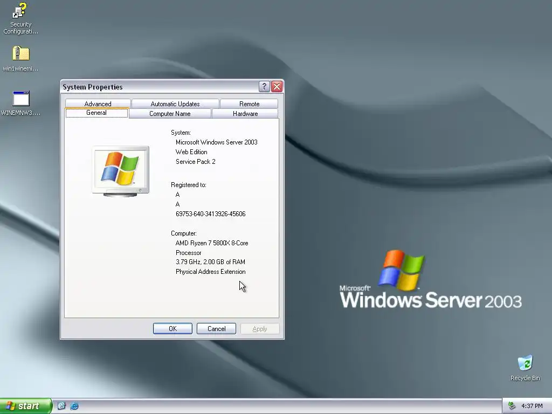Click the OK button
552x414 pixels.
(172, 328)
